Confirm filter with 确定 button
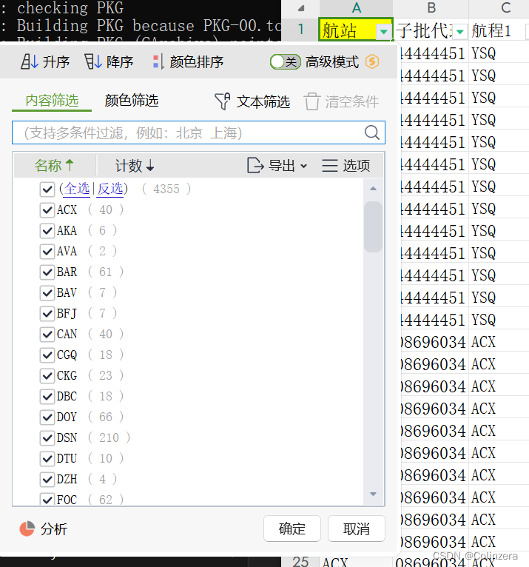 click(292, 529)
